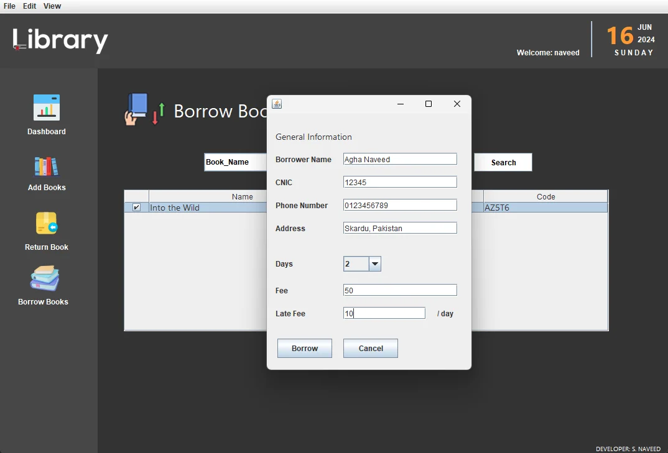
Task: Click the Cancel button in dialog
Action: 371,348
